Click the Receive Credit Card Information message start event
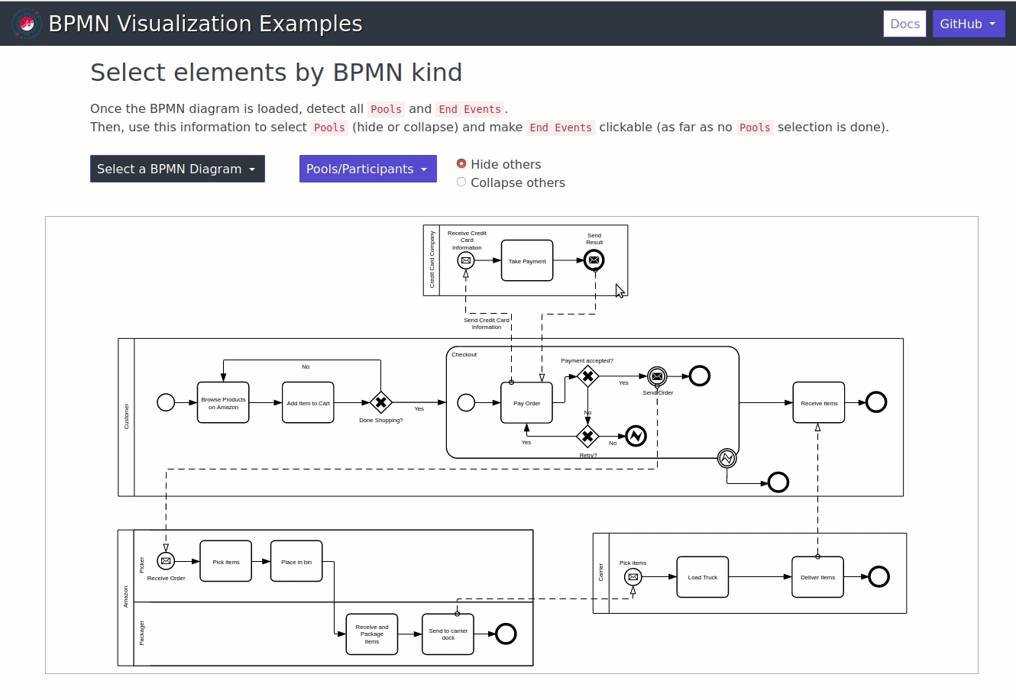The width and height of the screenshot is (1016, 700). tap(466, 260)
